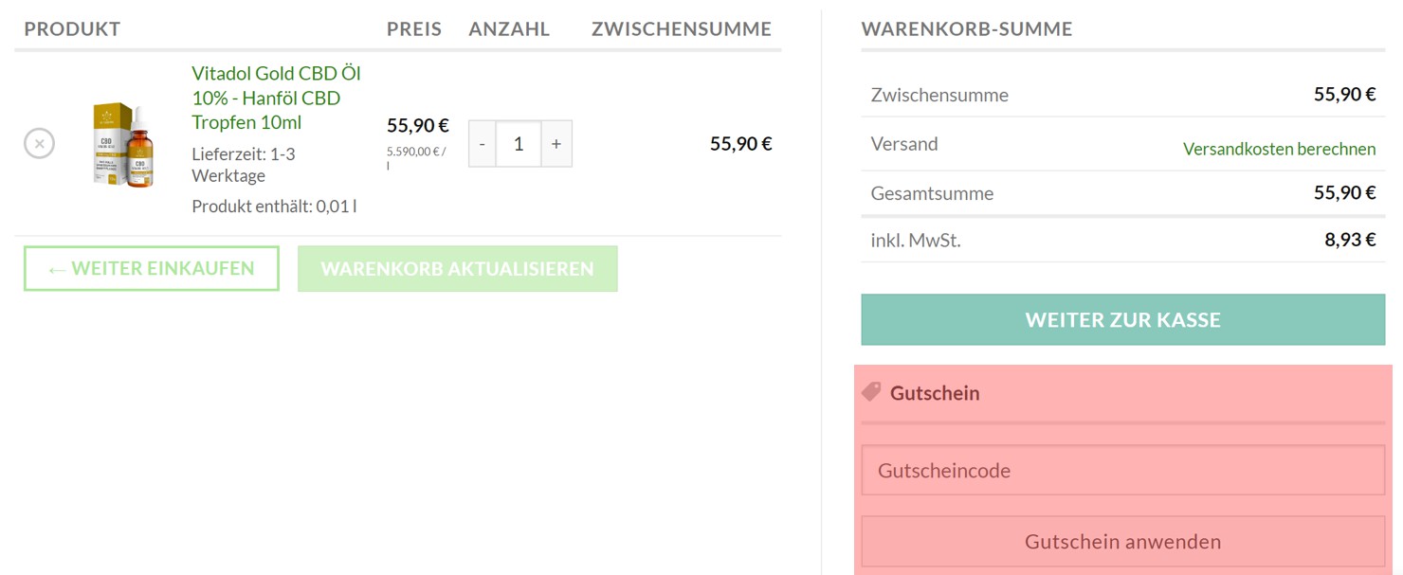Image resolution: width=1403 pixels, height=575 pixels.
Task: Open the Vitadol Gold CBD Öl product link
Action: (x=276, y=98)
